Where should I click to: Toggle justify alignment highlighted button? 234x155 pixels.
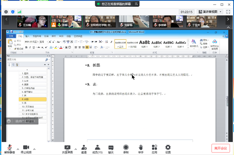coord(87,48)
